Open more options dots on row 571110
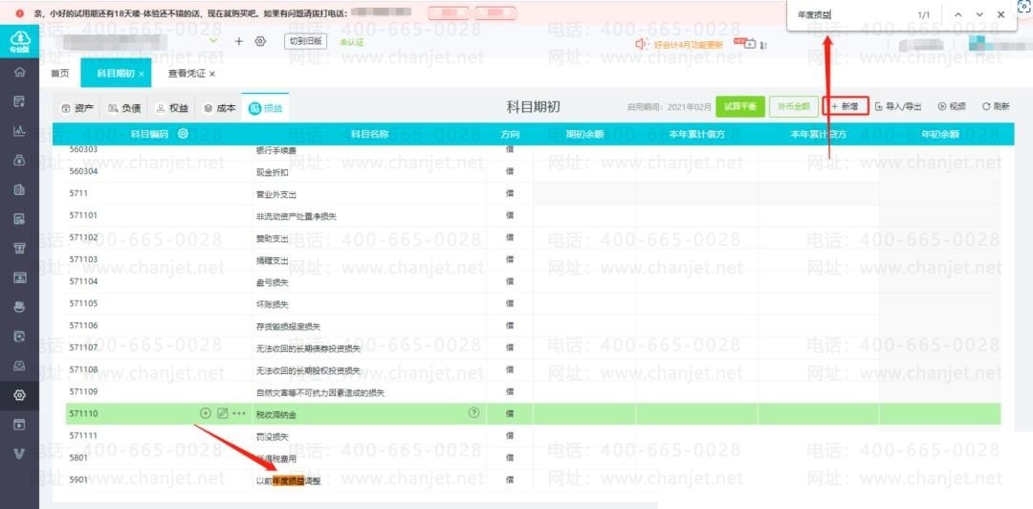Image resolution: width=1033 pixels, height=509 pixels. pyautogui.click(x=239, y=413)
